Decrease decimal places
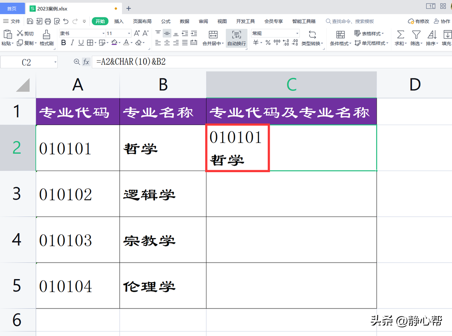 coord(295,43)
